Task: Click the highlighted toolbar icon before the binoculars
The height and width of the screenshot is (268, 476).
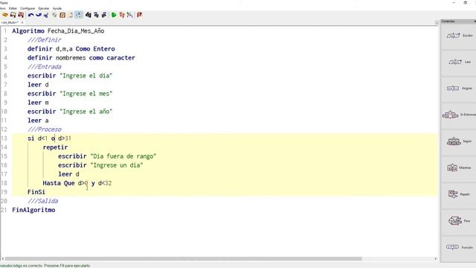Action: point(79,15)
